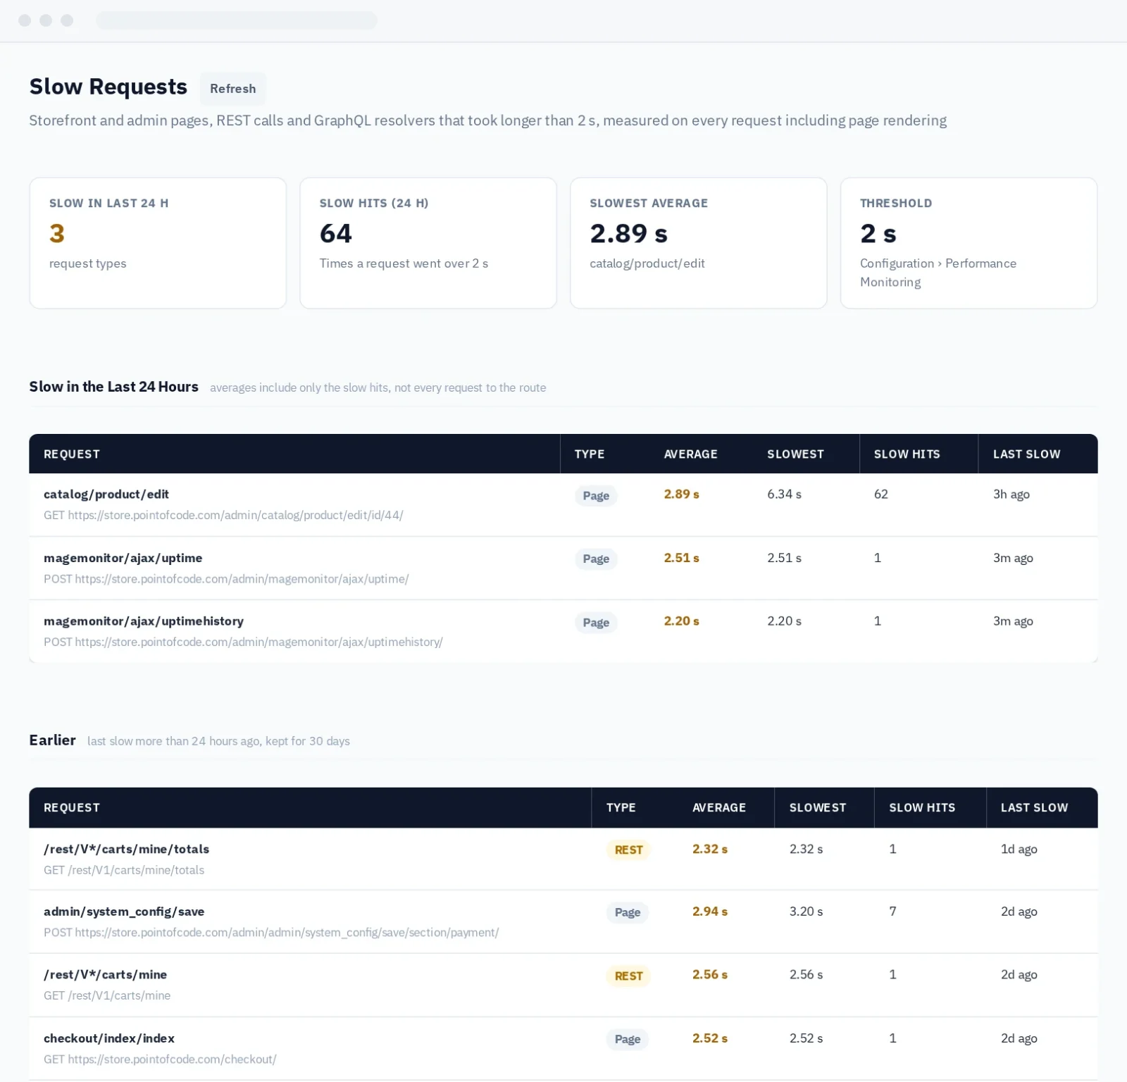Click the Slow in Last 24 H card

(158, 243)
